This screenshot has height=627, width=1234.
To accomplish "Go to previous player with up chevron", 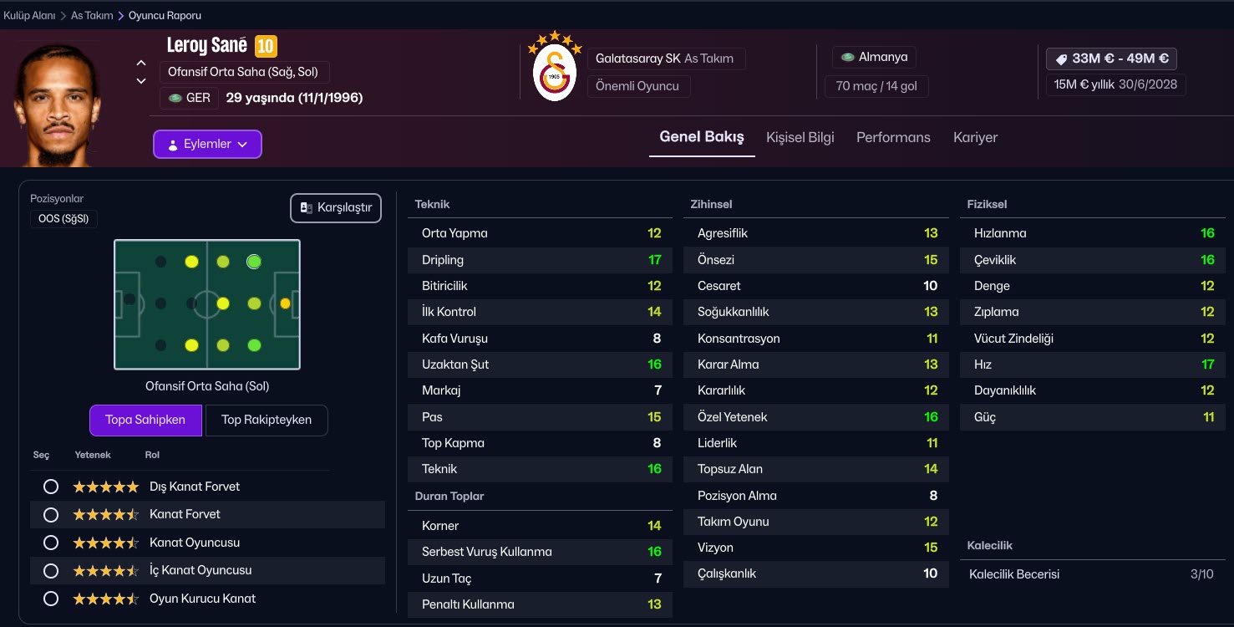I will [x=141, y=64].
